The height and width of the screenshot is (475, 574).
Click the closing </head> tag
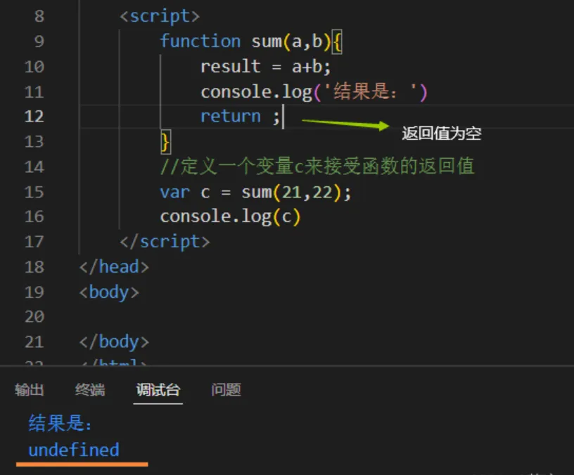[x=114, y=267]
